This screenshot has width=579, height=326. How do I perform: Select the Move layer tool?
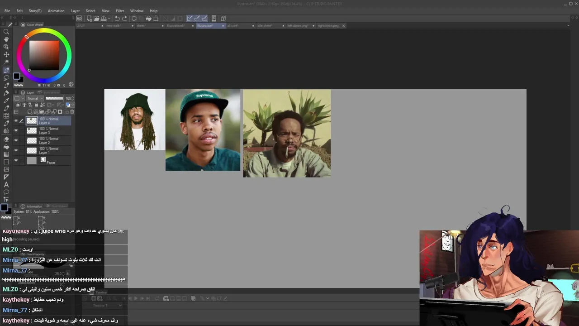click(x=6, y=54)
